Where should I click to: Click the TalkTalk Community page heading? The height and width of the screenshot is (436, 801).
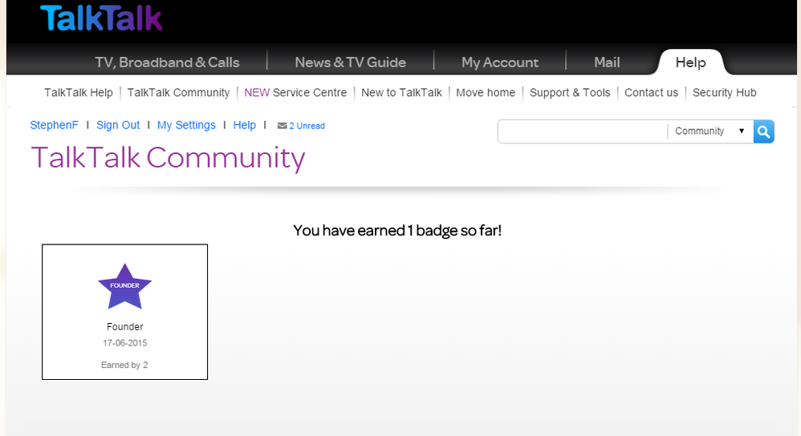168,158
